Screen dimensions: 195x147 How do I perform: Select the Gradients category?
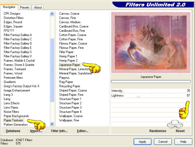[x=10, y=82]
